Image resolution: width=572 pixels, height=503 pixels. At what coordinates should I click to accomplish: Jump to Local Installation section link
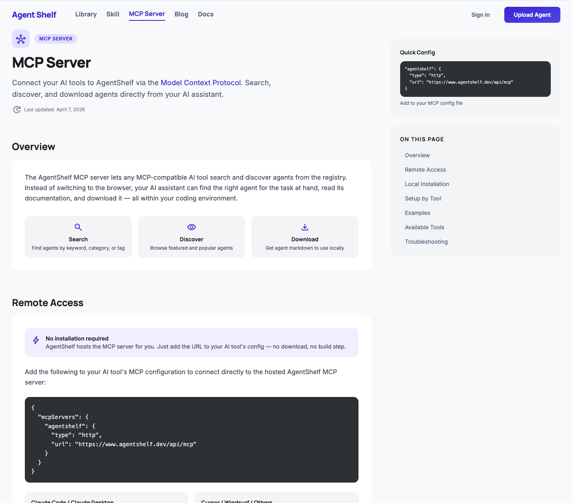[427, 184]
